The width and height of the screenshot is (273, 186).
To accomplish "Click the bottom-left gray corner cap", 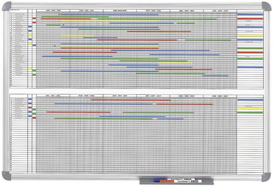I will click(x=6, y=176).
